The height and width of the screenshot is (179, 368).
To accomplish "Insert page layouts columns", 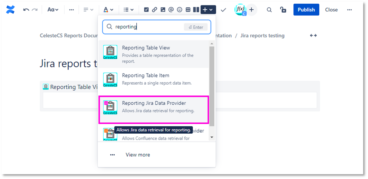I will tap(196, 10).
